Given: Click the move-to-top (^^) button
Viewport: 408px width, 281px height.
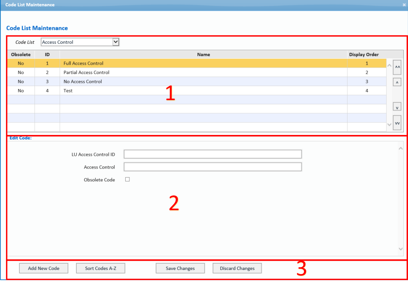Looking at the screenshot, I should pos(397,67).
